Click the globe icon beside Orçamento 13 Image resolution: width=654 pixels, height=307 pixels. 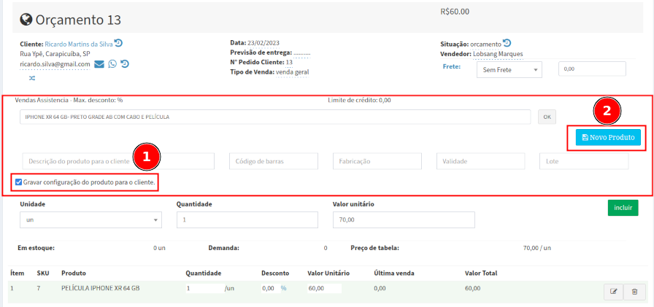pyautogui.click(x=26, y=20)
